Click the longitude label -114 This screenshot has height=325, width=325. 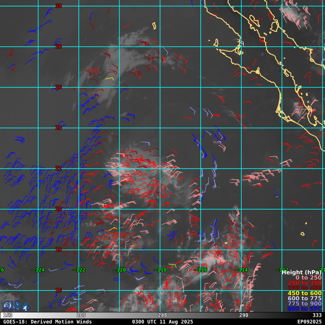tap(241, 270)
